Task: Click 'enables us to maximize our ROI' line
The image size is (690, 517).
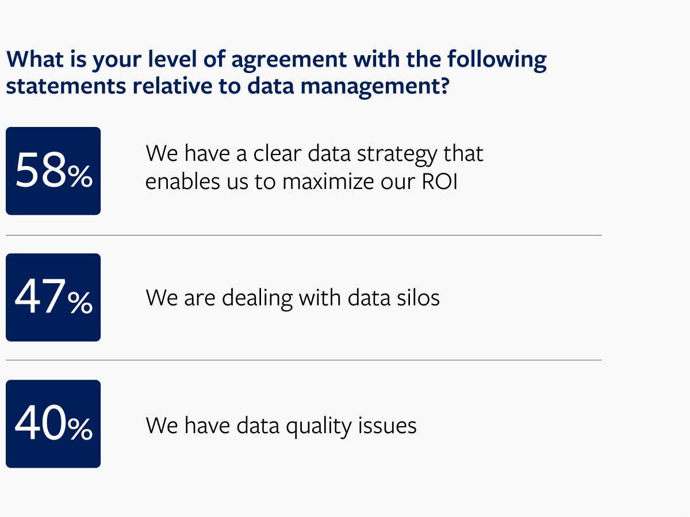Action: [x=302, y=181]
